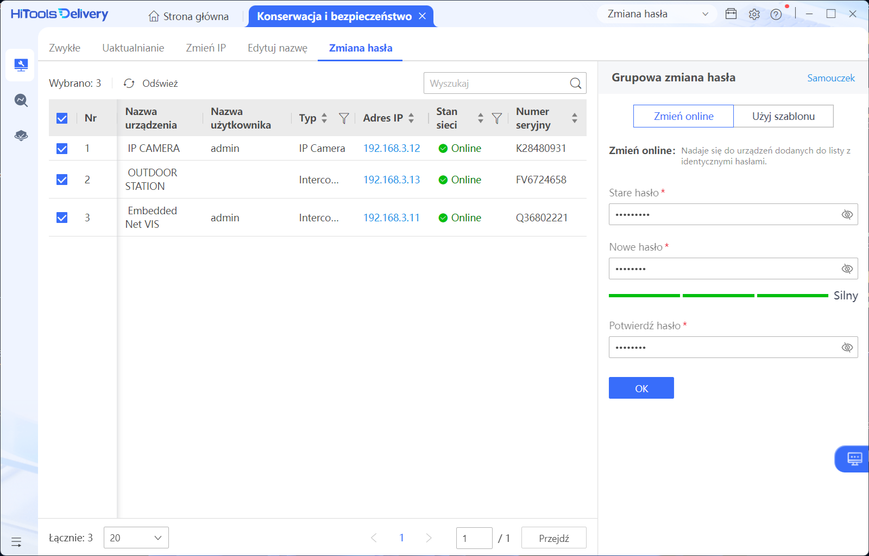Switch to the Zmień IP tab
Viewport: 869px width, 556px height.
point(206,48)
